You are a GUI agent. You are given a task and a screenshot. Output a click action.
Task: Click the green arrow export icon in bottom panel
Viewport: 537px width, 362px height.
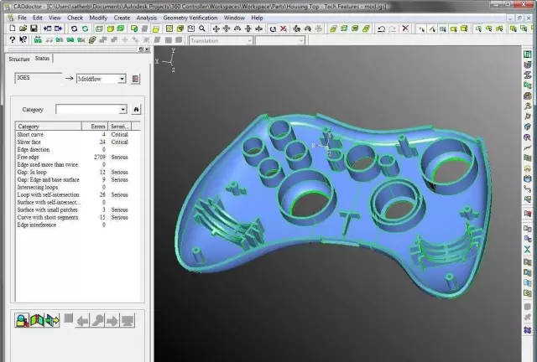click(x=52, y=320)
